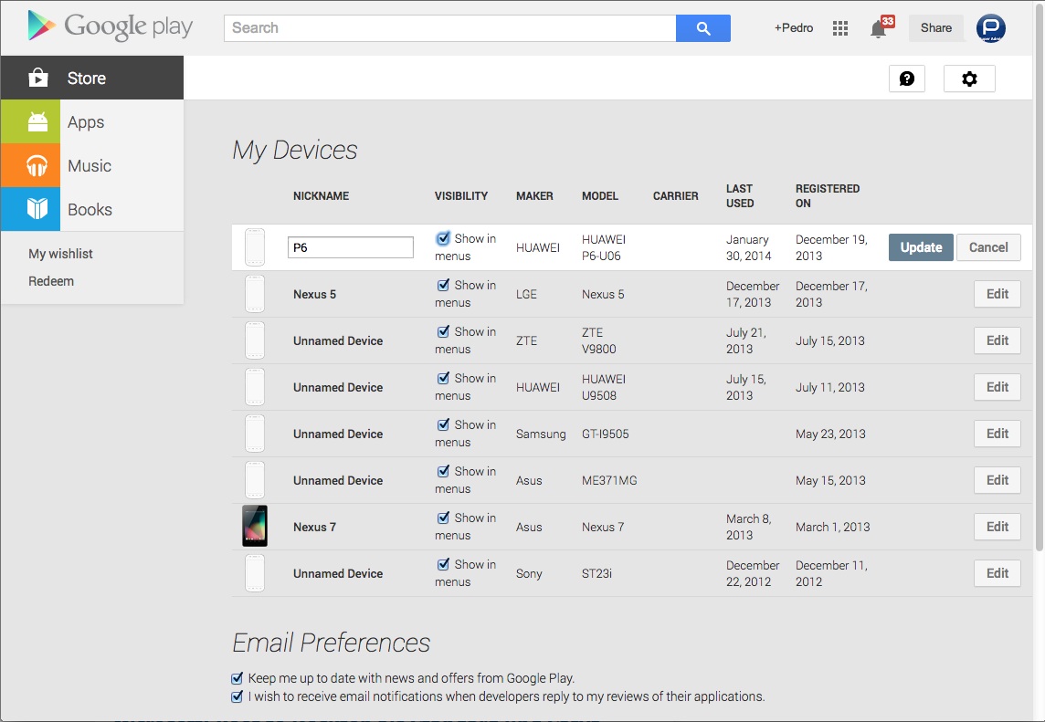Click the Share button
Viewport: 1045px width, 722px height.
(x=935, y=28)
